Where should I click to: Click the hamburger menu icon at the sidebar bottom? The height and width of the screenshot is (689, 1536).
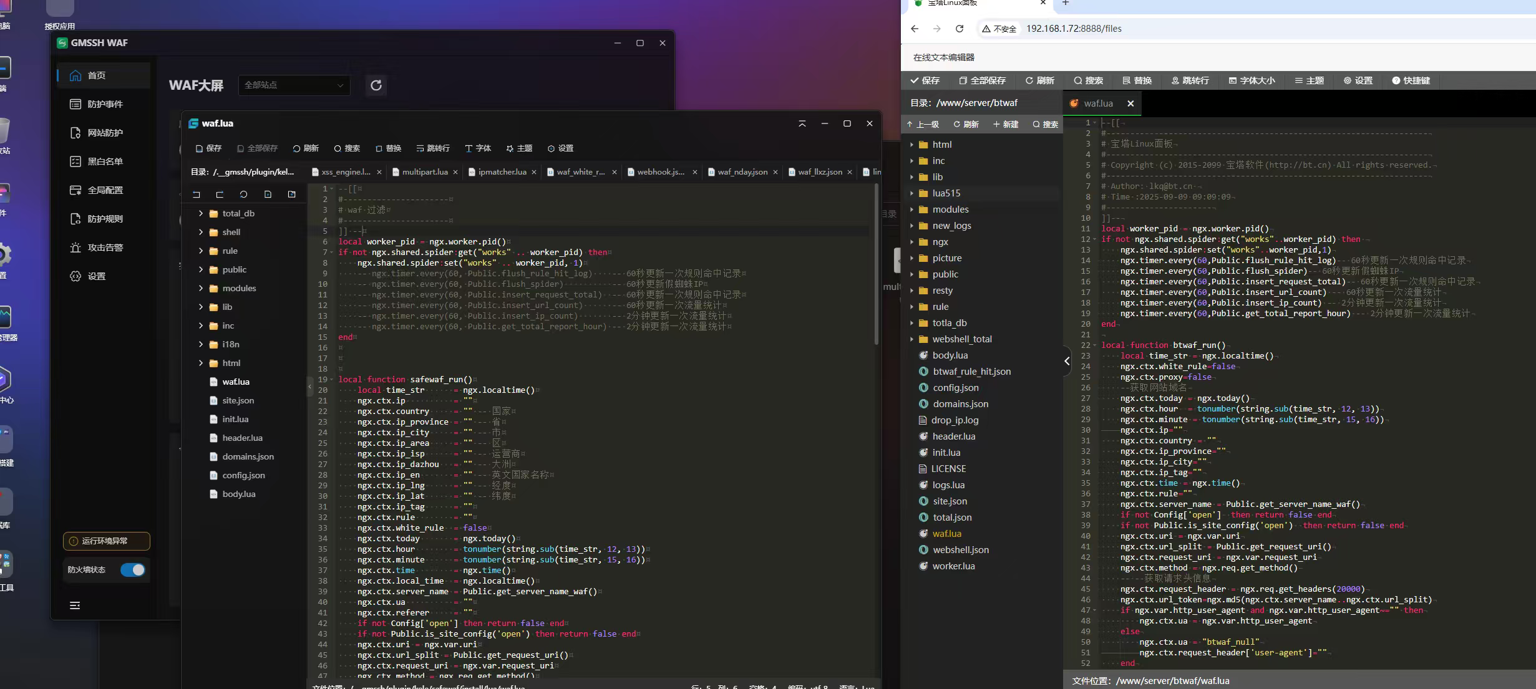click(x=75, y=605)
